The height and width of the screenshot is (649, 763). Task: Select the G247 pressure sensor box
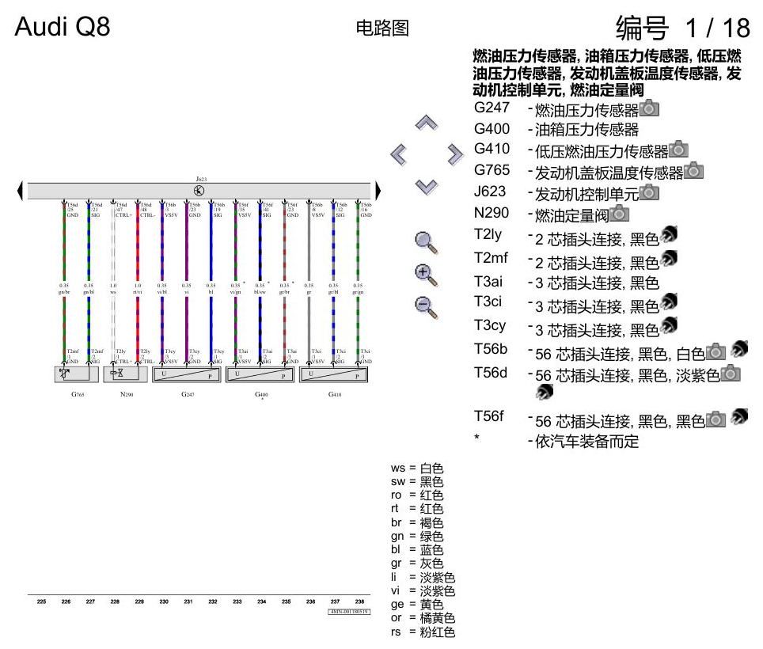pos(186,374)
